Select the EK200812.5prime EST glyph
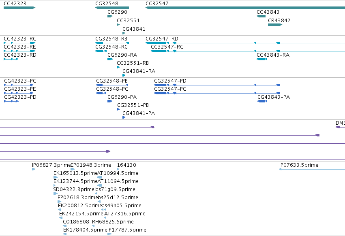The width and height of the screenshot is (345, 236). [x=60, y=210]
